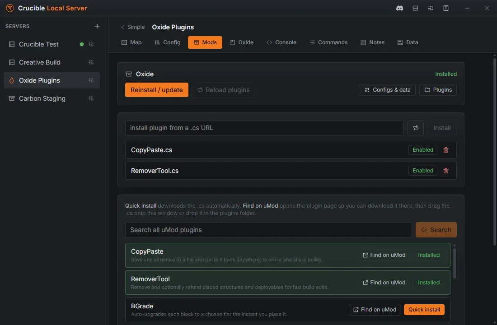
Task: Open settings sliders for Oxide Plugins server
Action: pyautogui.click(x=91, y=80)
